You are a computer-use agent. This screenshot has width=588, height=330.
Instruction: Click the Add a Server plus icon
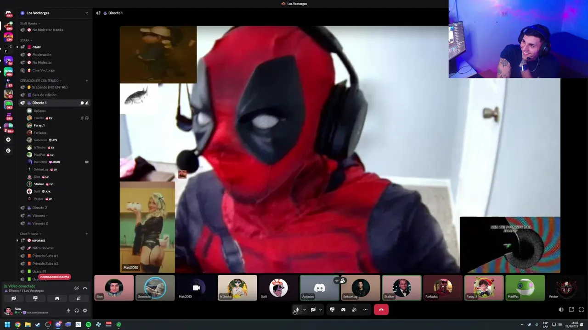[x=8, y=140]
